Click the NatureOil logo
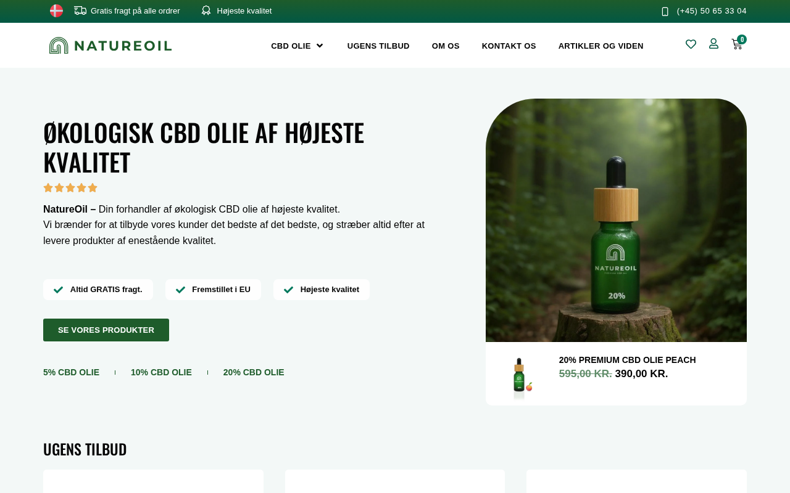790x493 pixels. click(110, 46)
